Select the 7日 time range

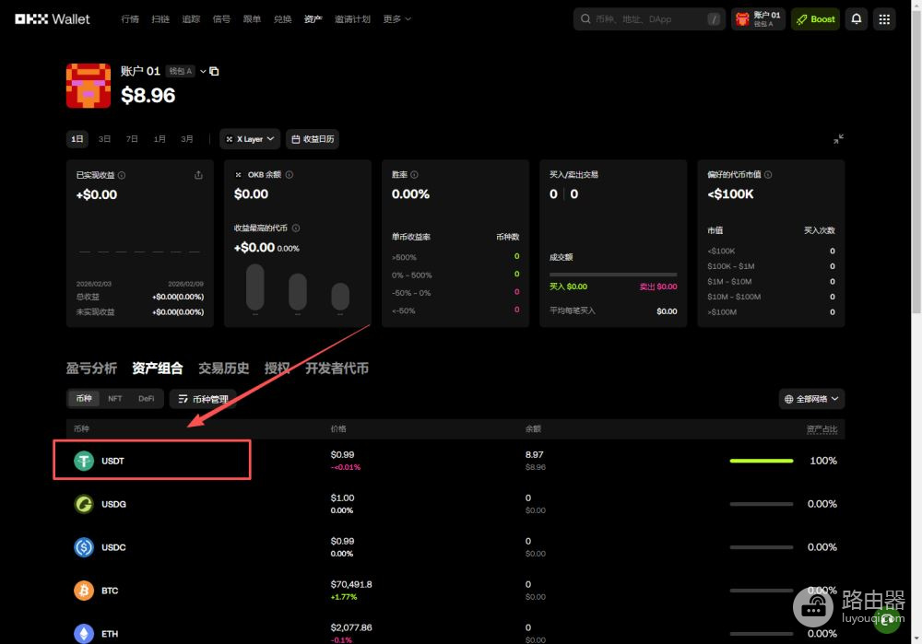tap(132, 139)
